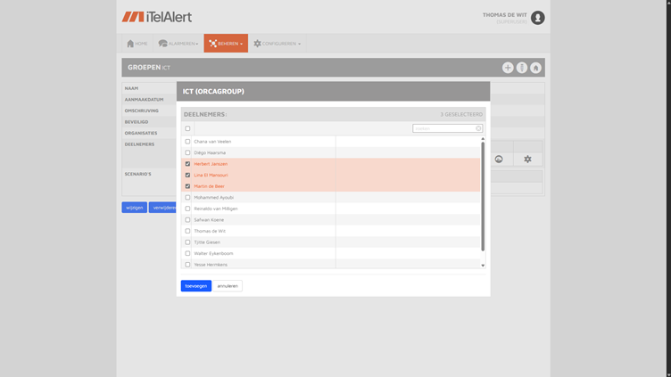Click the '3 geselecteerd' counter text

[461, 115]
